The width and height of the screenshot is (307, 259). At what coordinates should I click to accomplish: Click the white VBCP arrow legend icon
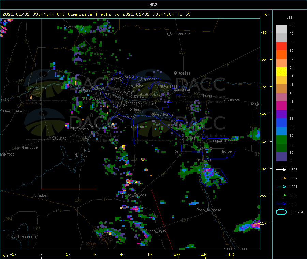(281, 169)
